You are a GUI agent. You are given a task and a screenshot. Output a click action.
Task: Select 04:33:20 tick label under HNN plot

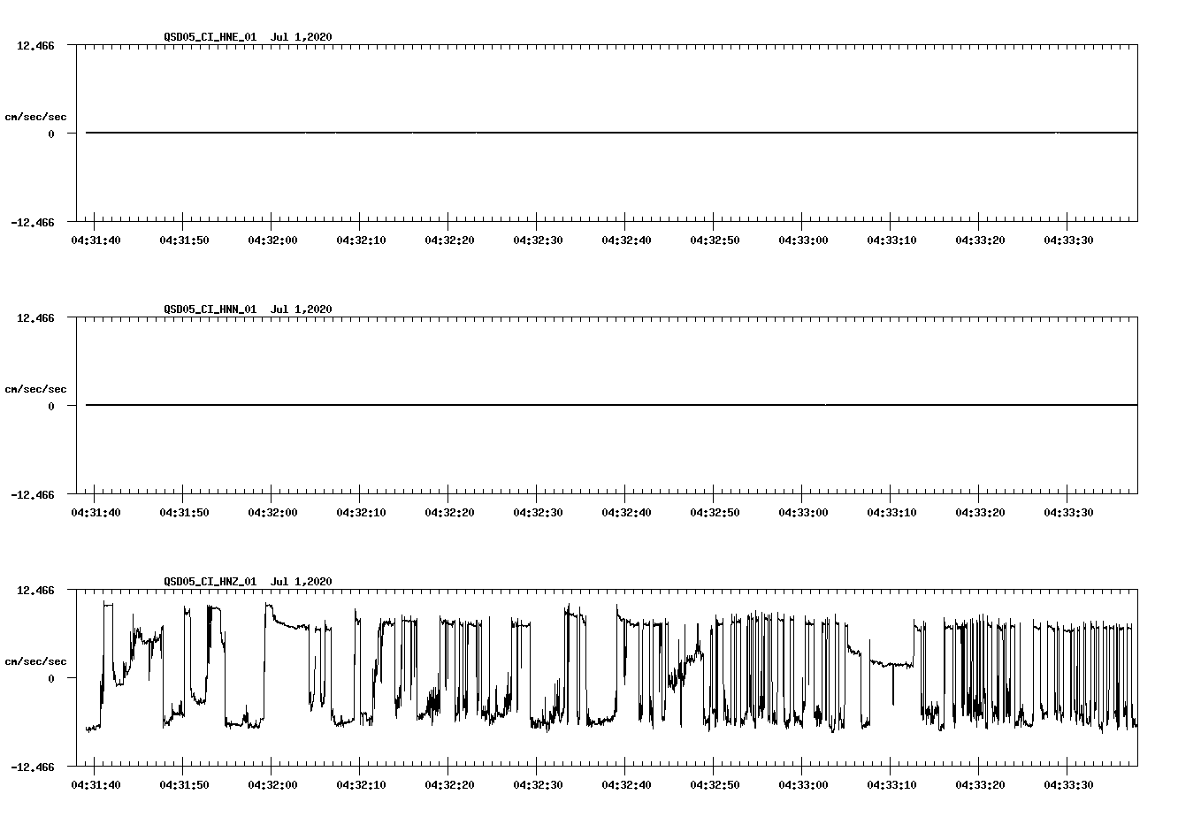[980, 513]
